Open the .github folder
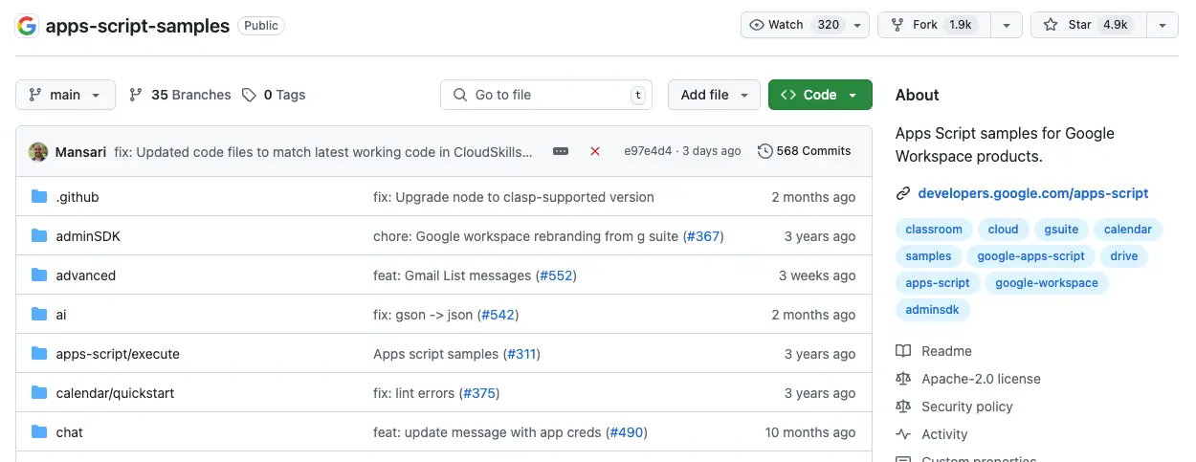 point(78,197)
